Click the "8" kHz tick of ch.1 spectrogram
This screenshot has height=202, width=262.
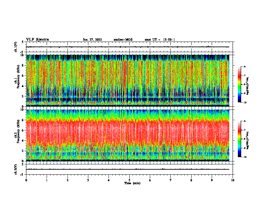(23, 65)
